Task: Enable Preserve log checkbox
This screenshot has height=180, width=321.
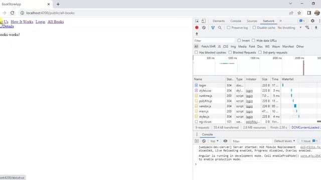Action: (x=229, y=27)
